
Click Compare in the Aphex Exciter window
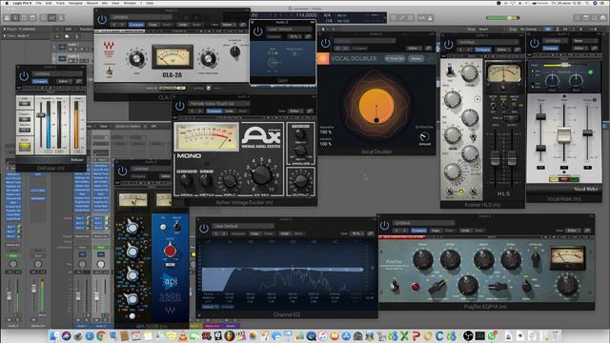coord(213,111)
